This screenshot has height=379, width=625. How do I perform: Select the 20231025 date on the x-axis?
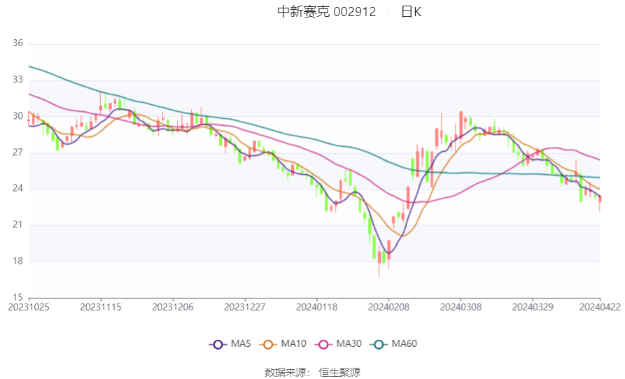click(x=29, y=306)
